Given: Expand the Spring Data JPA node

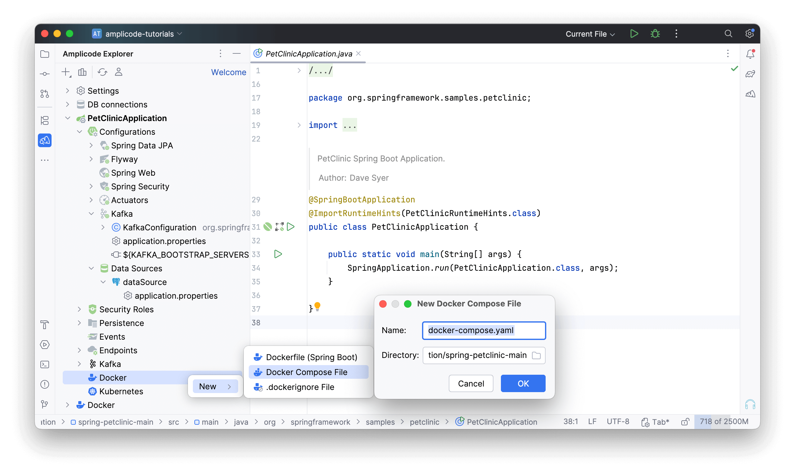Looking at the screenshot, I should click(91, 145).
